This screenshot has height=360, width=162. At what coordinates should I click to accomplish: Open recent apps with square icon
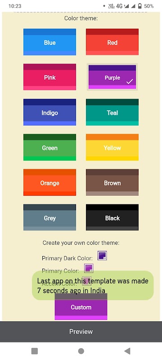35,351
